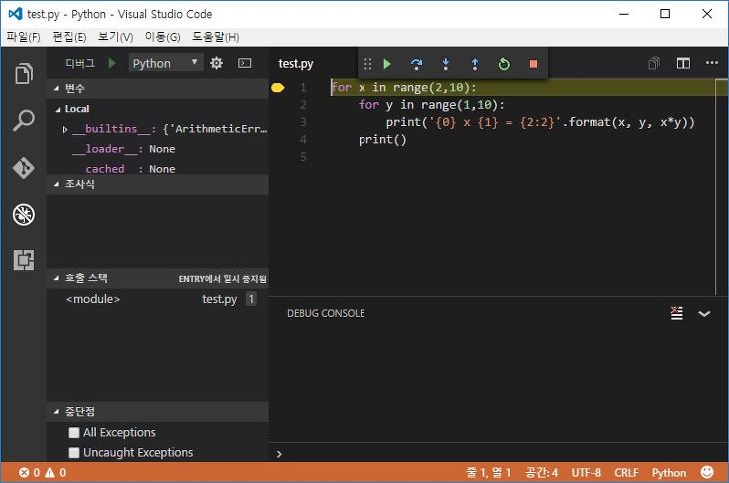The width and height of the screenshot is (729, 483).
Task: Open the 이동(G) menu
Action: tap(162, 37)
